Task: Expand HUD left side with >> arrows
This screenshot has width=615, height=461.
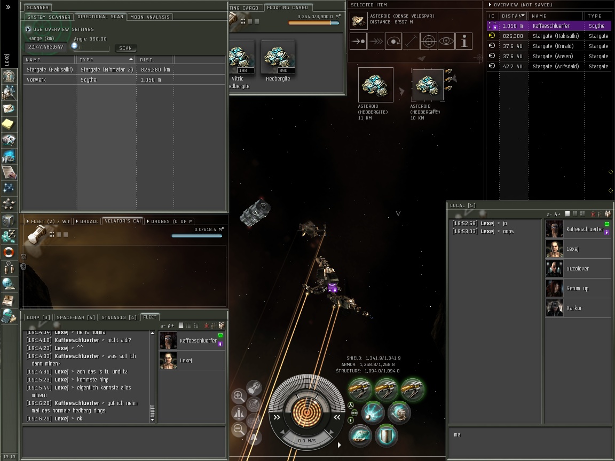Action: (x=277, y=417)
